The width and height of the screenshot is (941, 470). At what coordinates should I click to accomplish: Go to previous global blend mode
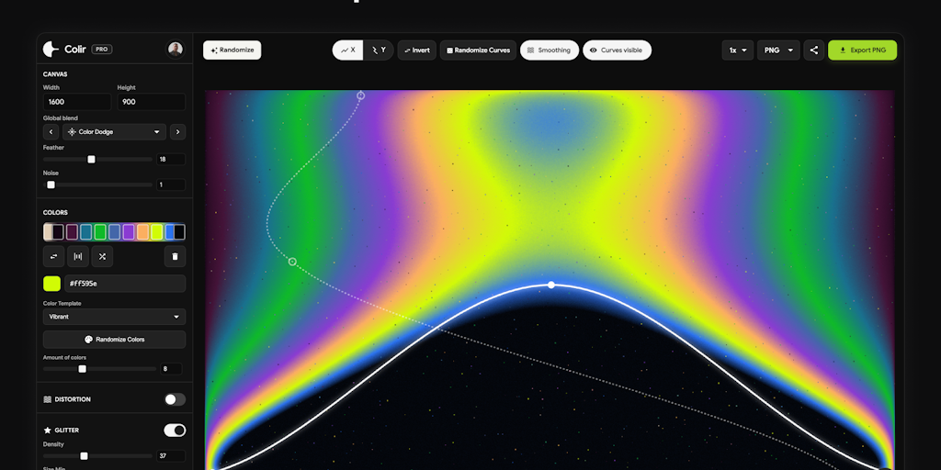(51, 132)
